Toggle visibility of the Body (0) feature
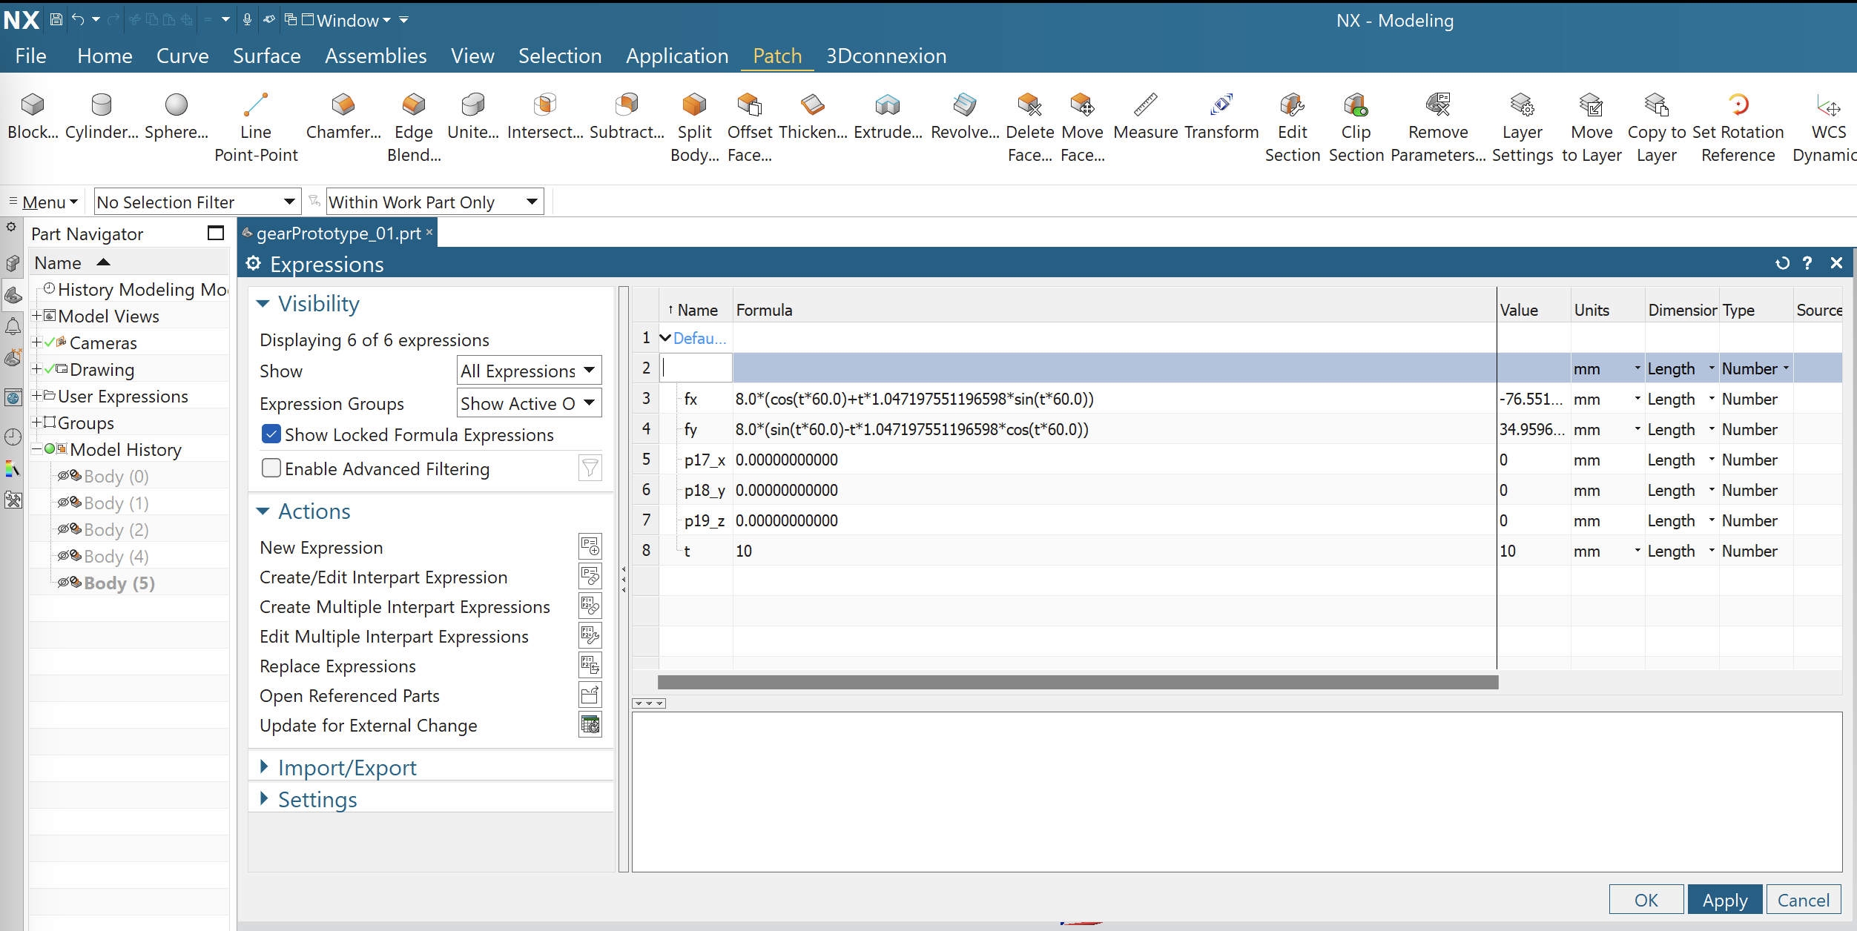1857x931 pixels. [64, 476]
